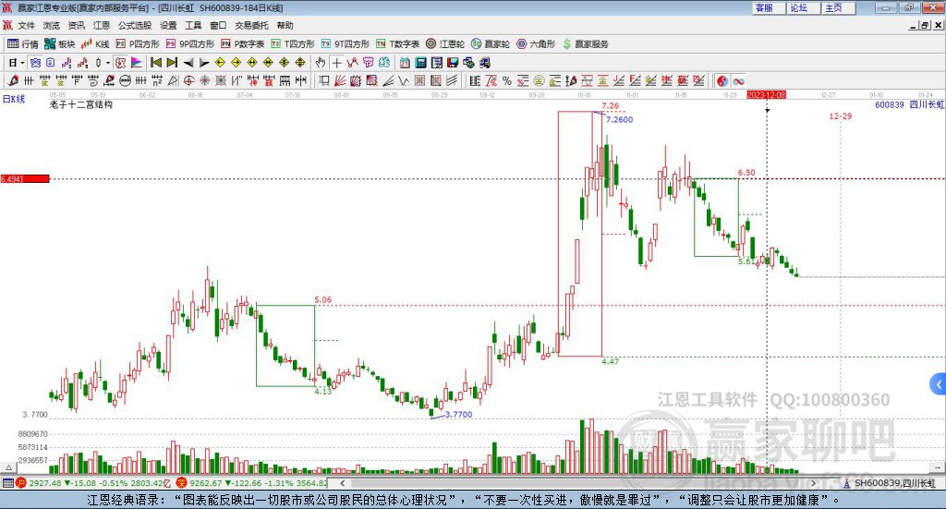Click the status bar grid icon at far left

click(7, 483)
